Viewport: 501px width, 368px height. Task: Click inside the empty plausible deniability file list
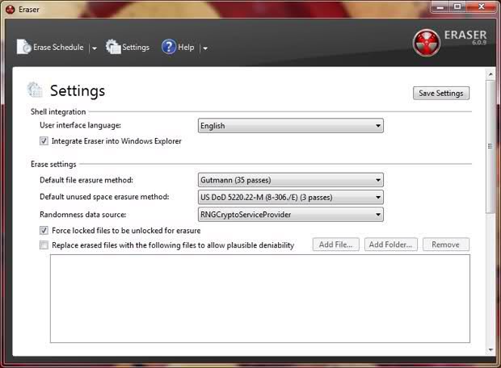click(259, 299)
